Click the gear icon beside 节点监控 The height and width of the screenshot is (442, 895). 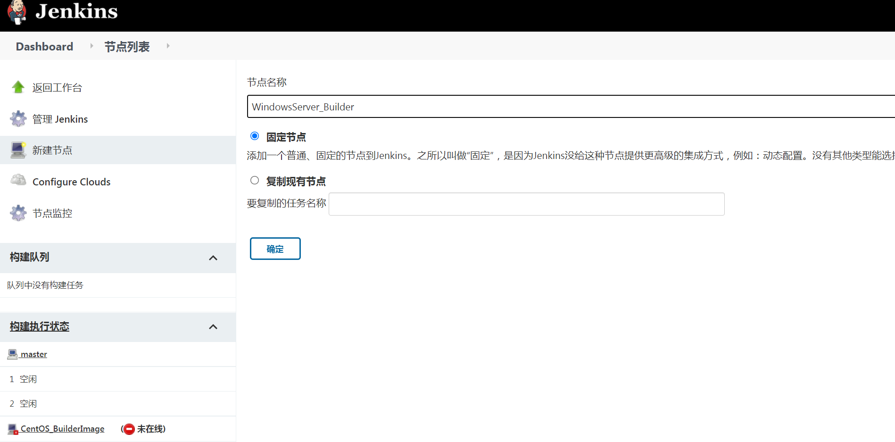(x=18, y=213)
